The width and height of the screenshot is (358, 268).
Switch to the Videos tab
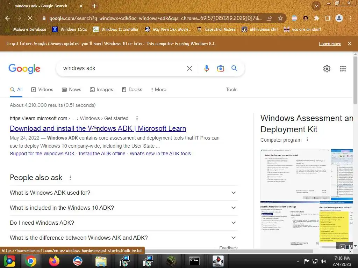(x=42, y=90)
